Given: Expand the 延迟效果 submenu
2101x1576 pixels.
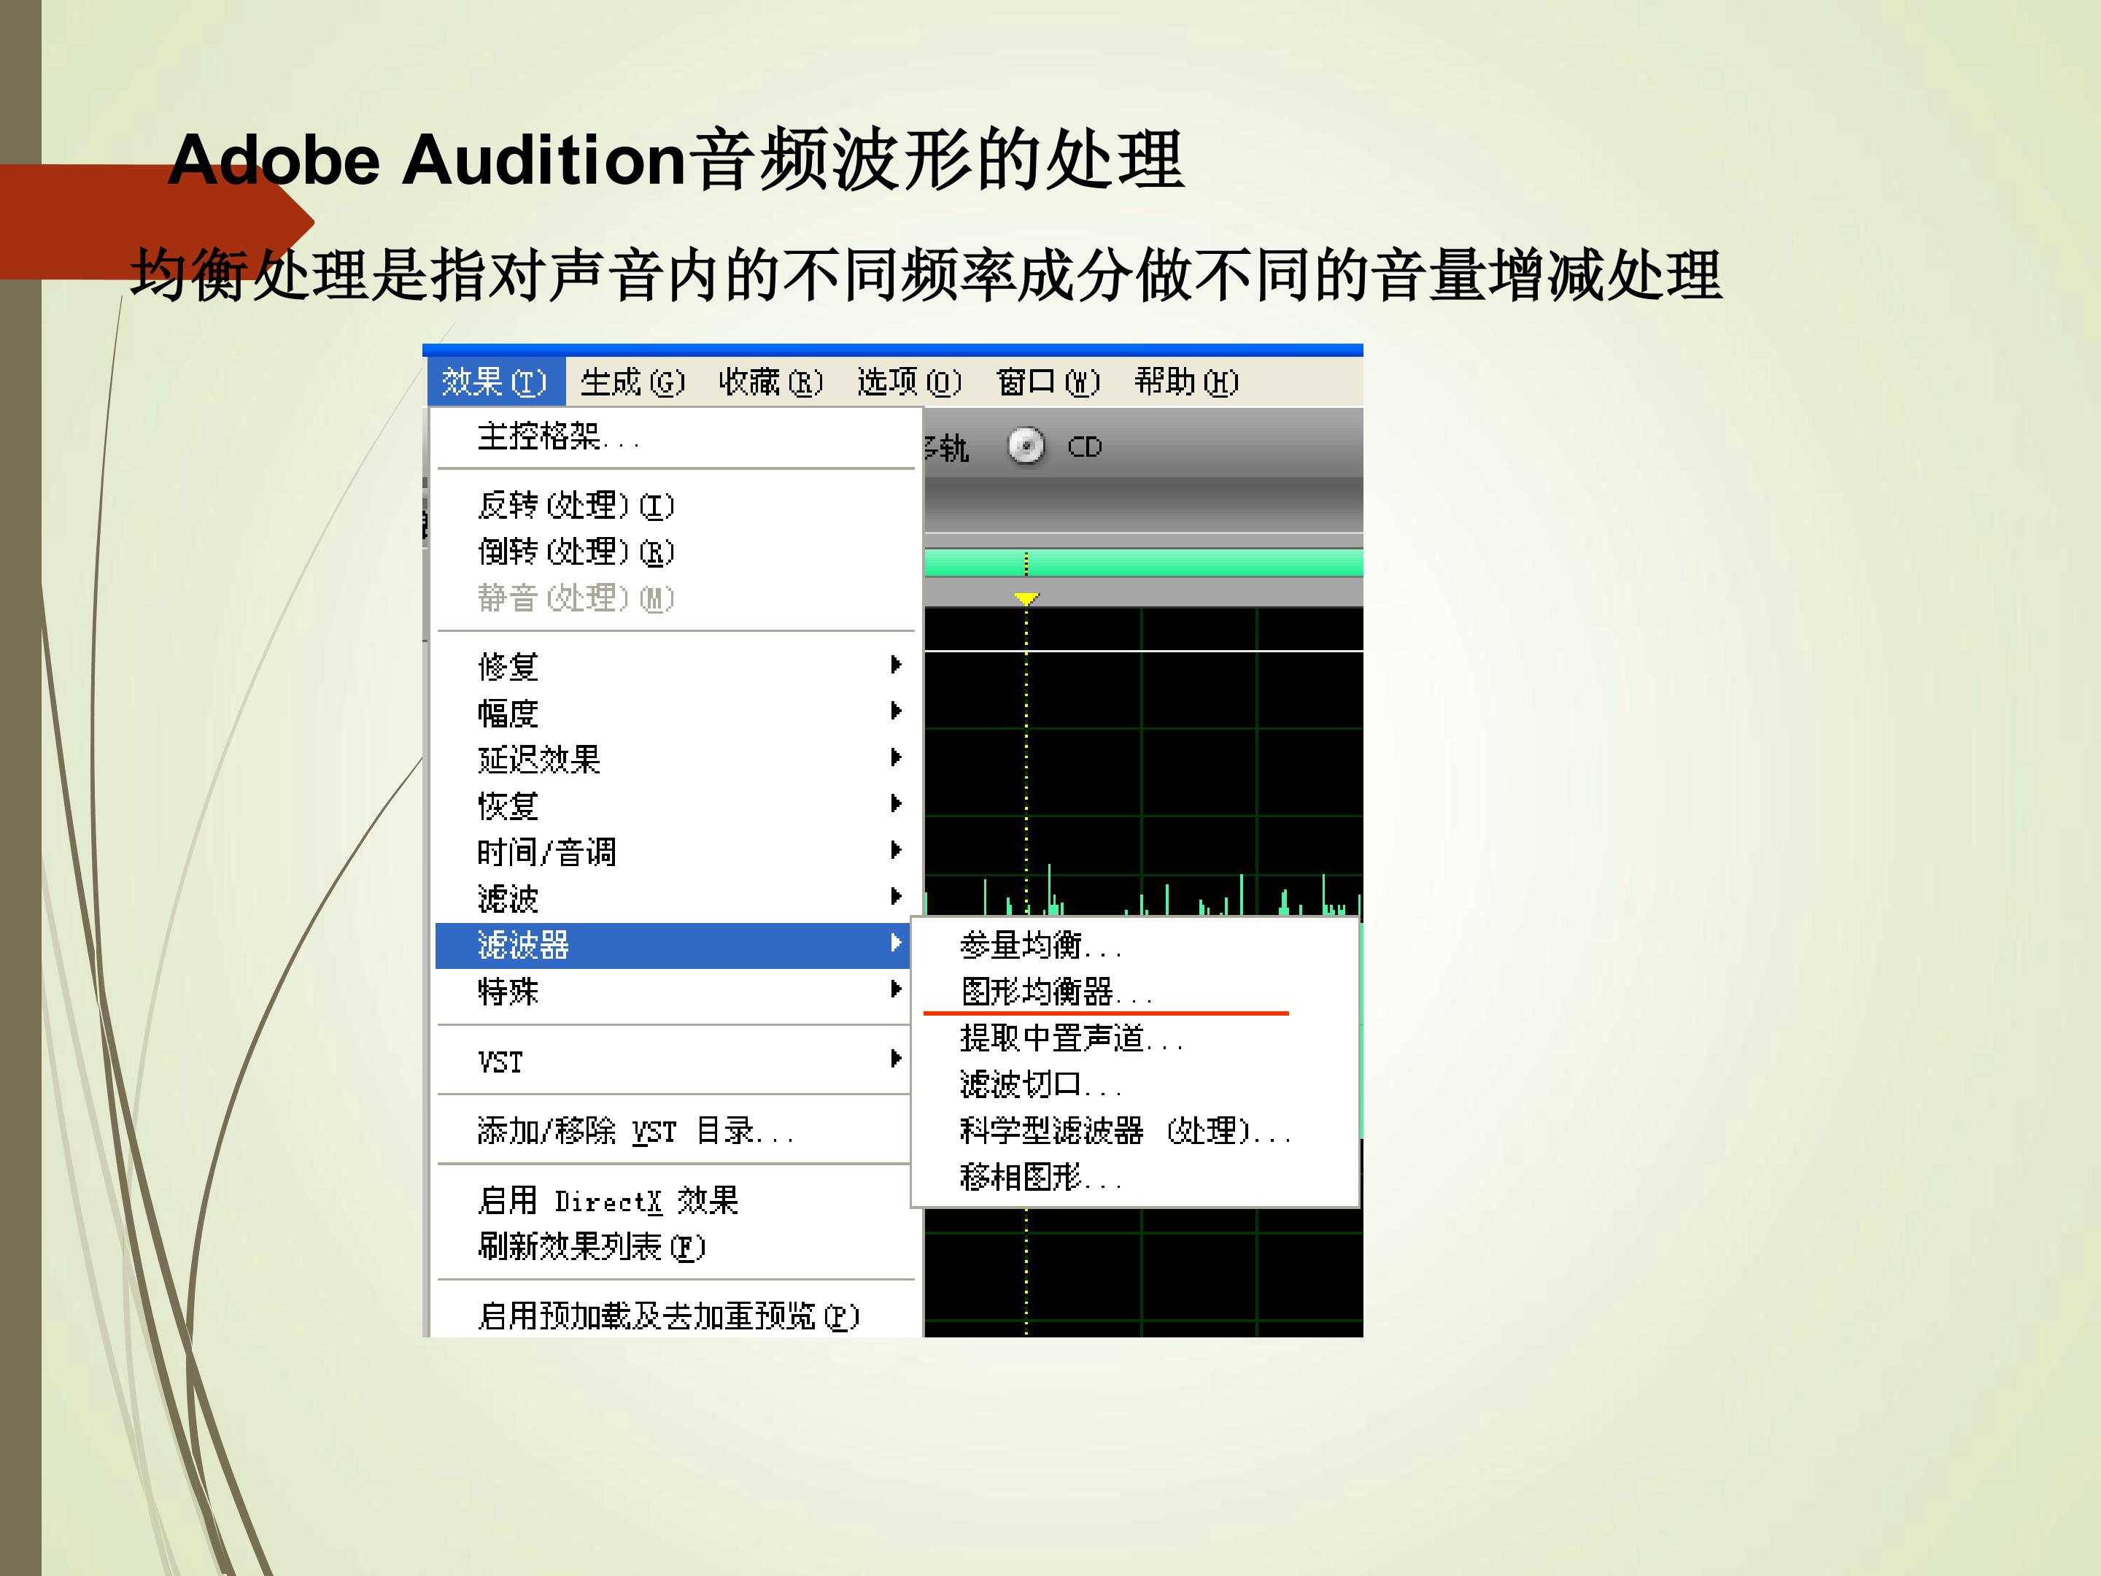Looking at the screenshot, I should pos(674,759).
